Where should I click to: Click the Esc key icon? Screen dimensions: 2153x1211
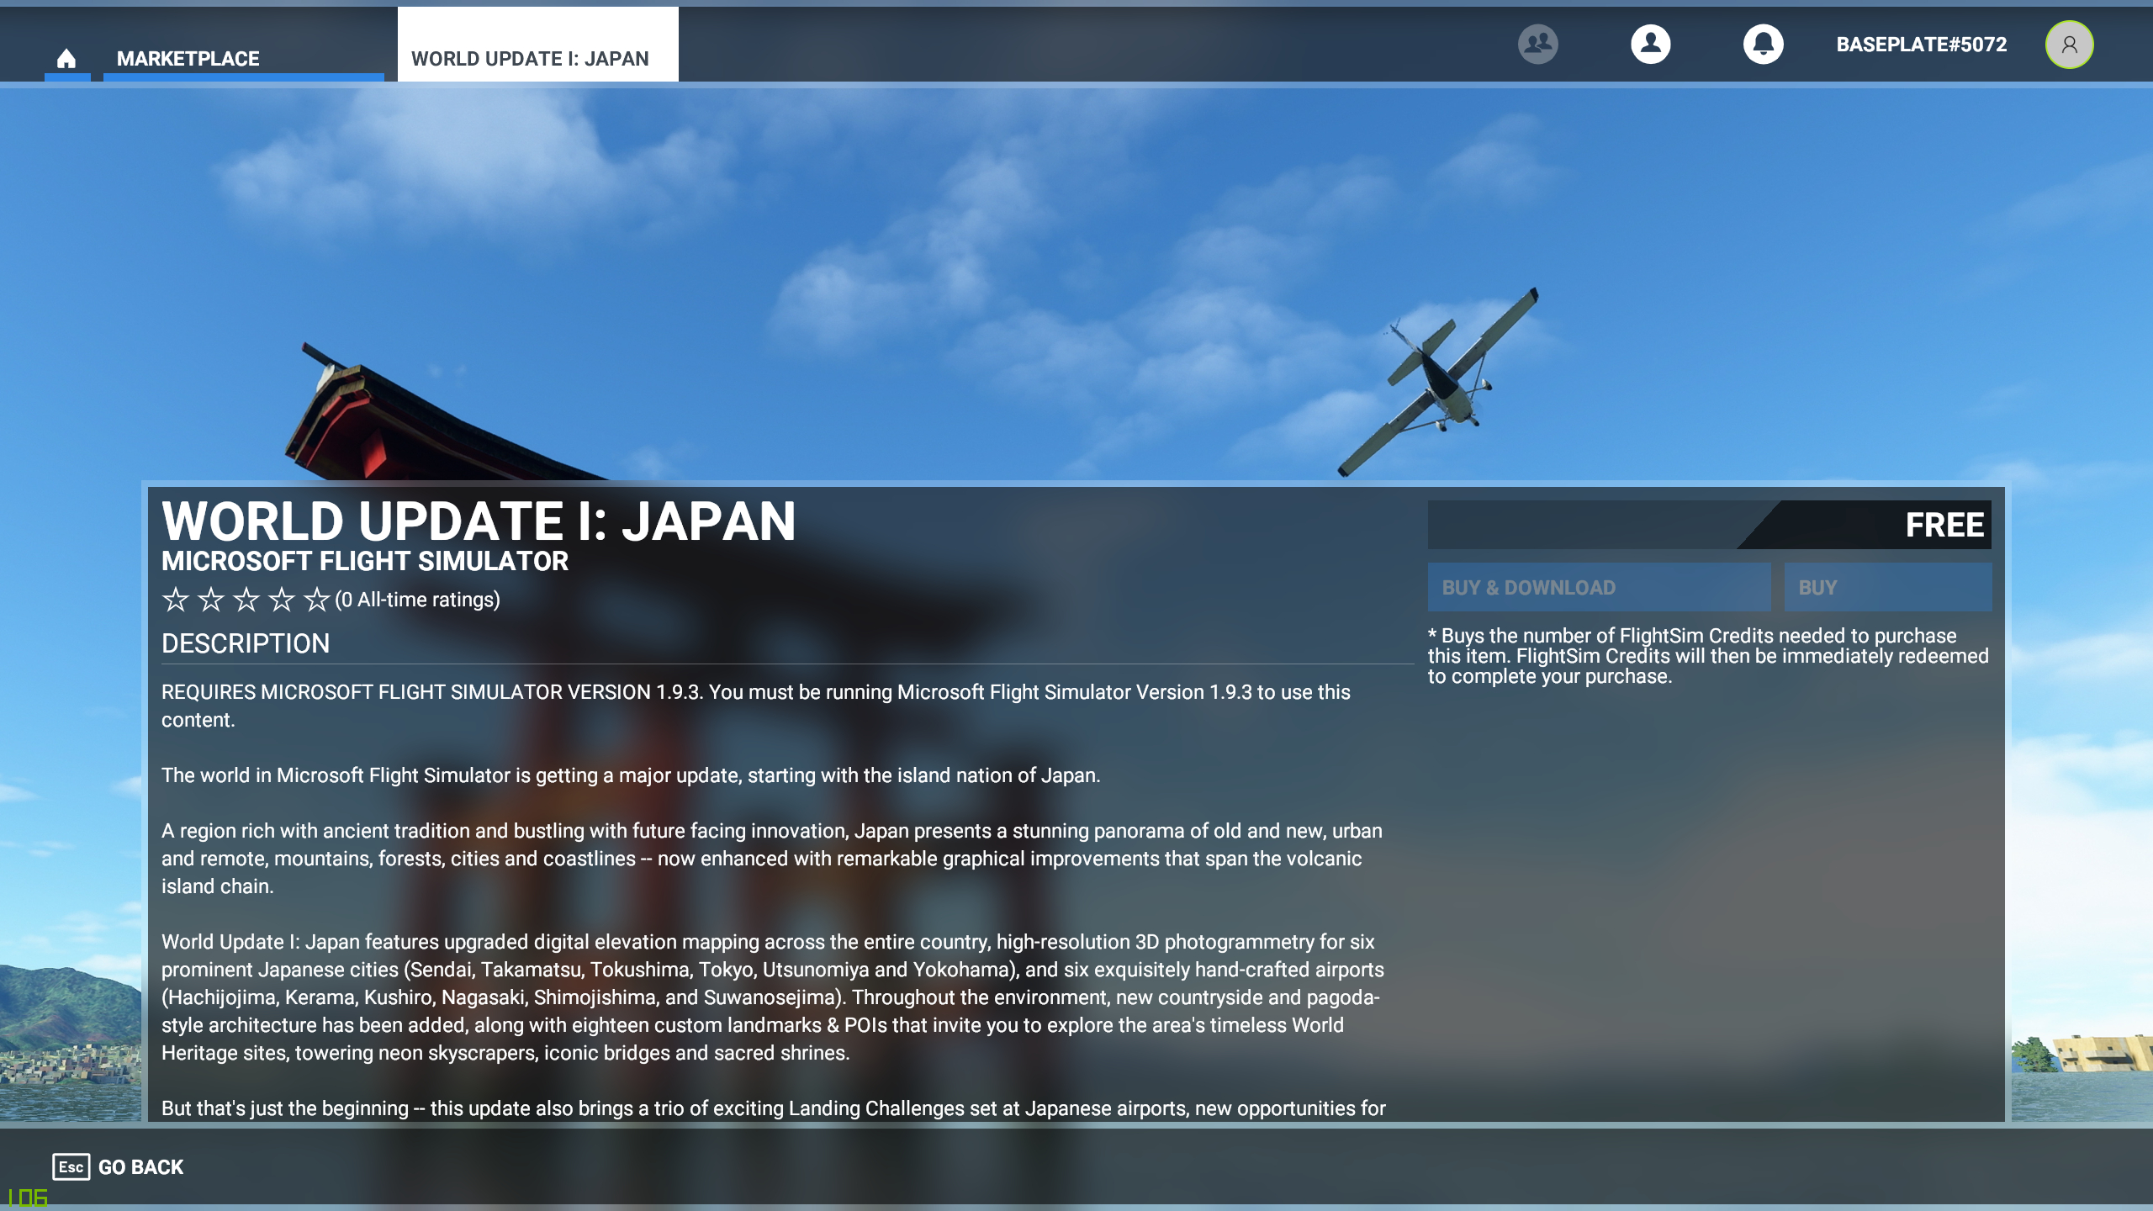click(71, 1166)
